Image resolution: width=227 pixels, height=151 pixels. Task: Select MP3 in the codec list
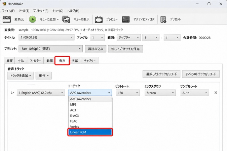pos(90,104)
